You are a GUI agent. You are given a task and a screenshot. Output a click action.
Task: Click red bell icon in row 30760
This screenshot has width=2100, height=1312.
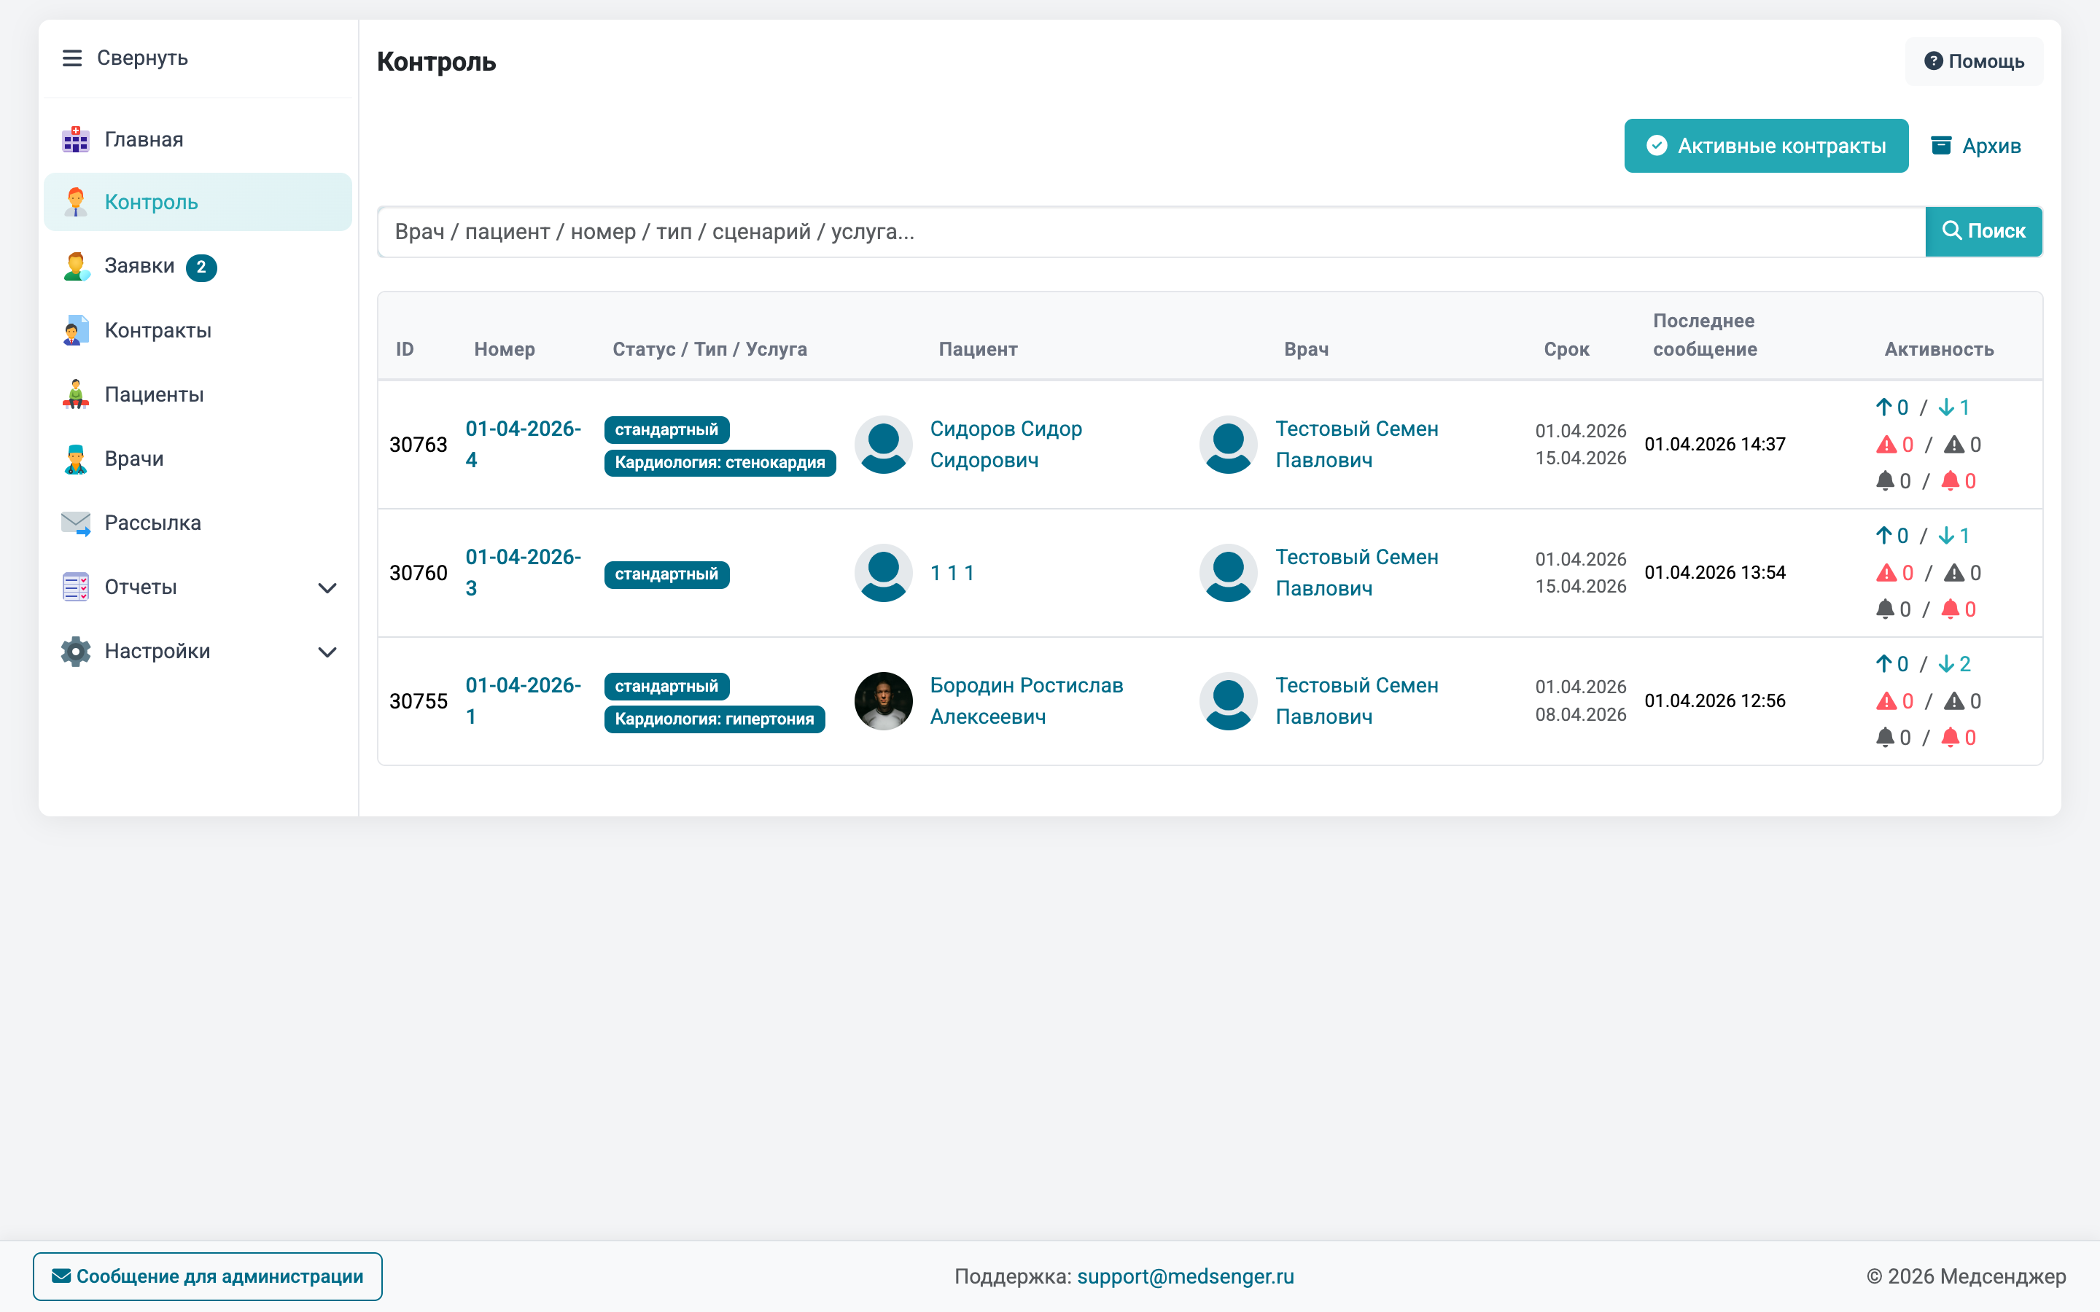(1950, 609)
